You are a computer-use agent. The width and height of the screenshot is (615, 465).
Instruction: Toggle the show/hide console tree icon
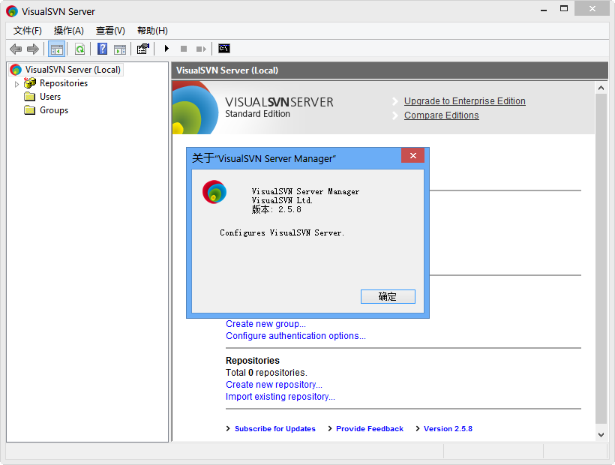pyautogui.click(x=56, y=49)
